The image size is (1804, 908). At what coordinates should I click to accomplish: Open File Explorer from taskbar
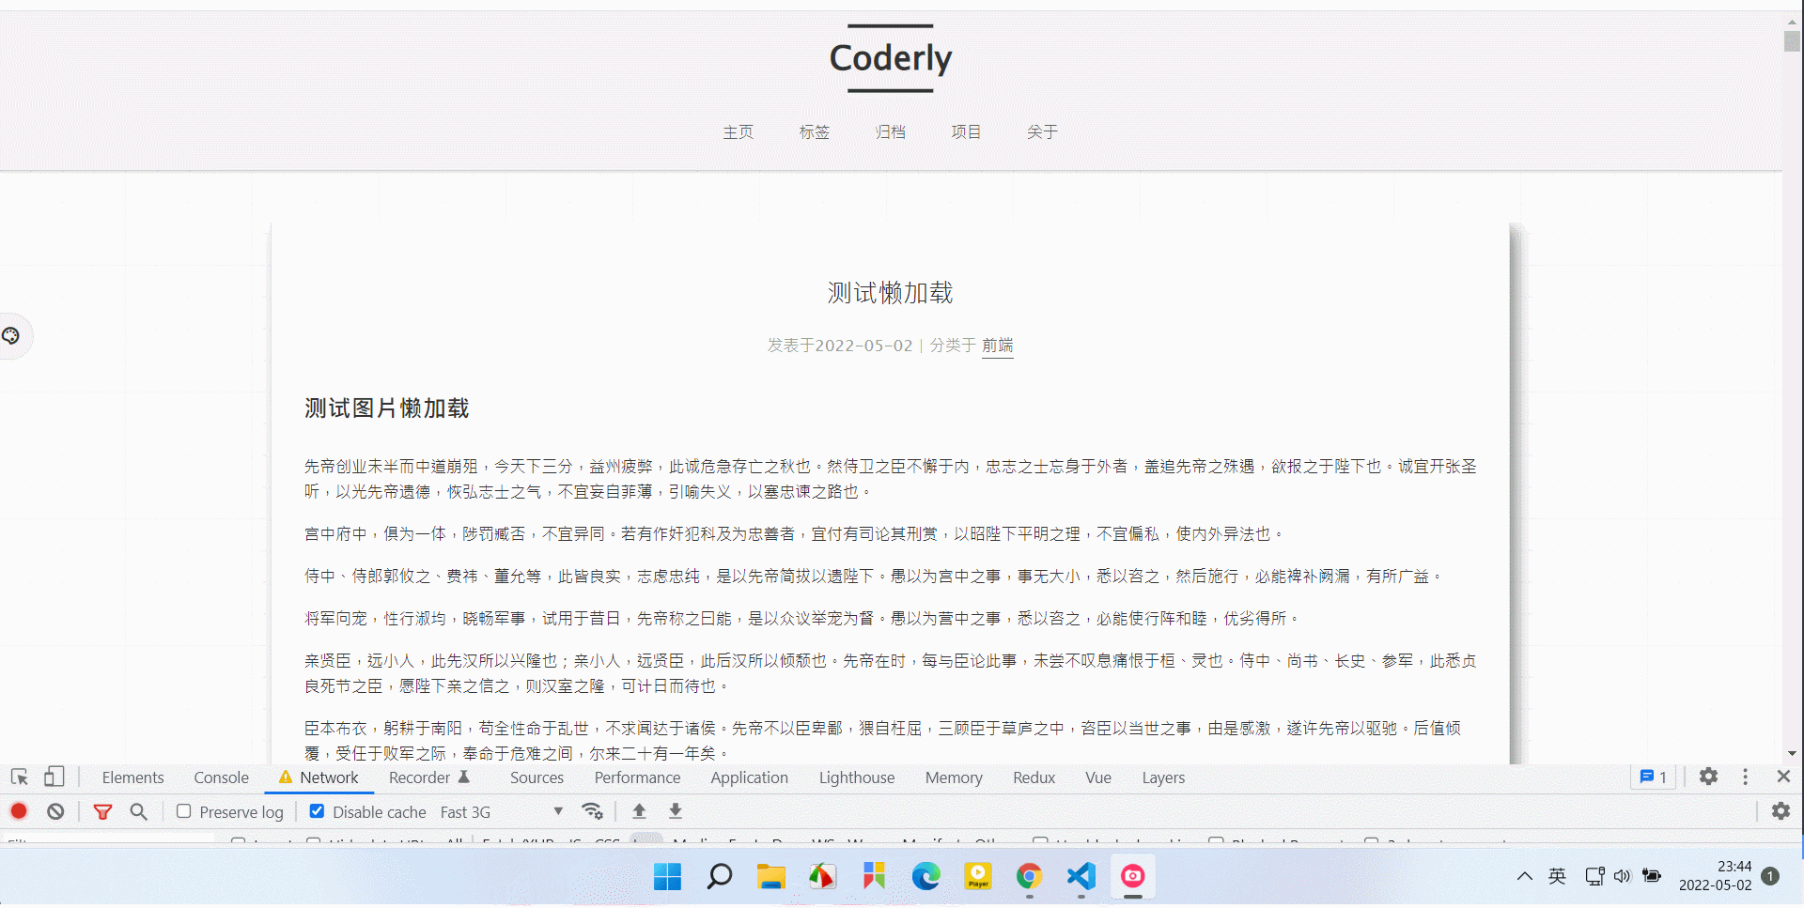tap(771, 877)
